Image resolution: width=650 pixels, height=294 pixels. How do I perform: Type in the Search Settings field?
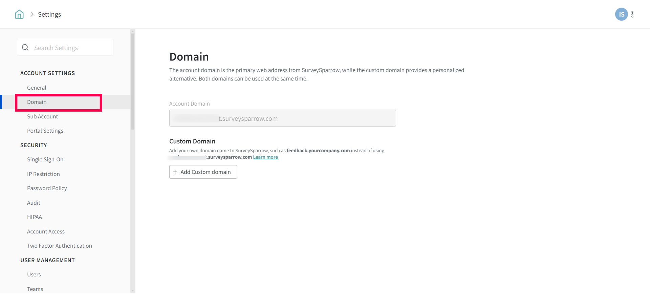click(71, 48)
